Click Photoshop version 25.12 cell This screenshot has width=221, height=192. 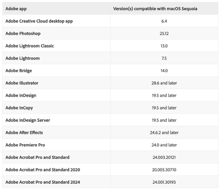point(164,34)
